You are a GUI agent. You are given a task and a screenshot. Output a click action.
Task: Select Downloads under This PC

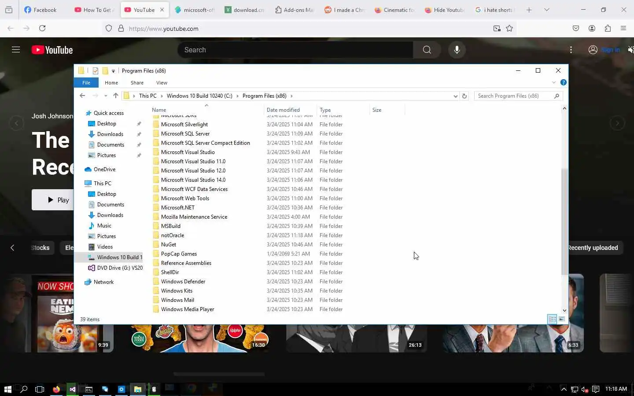point(110,215)
